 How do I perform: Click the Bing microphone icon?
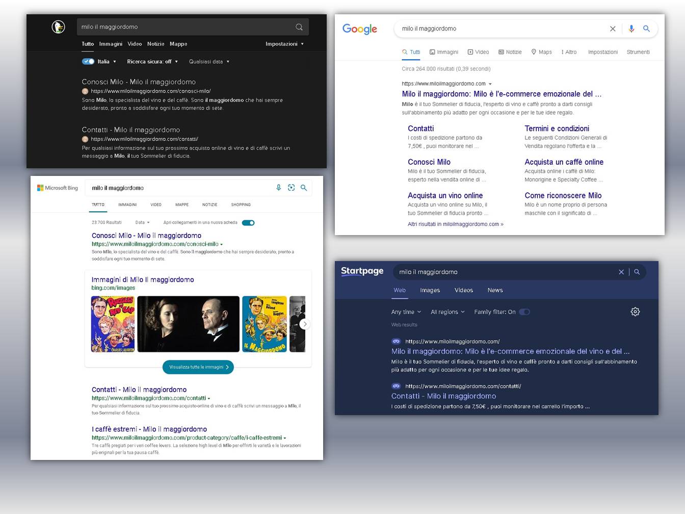tap(278, 188)
